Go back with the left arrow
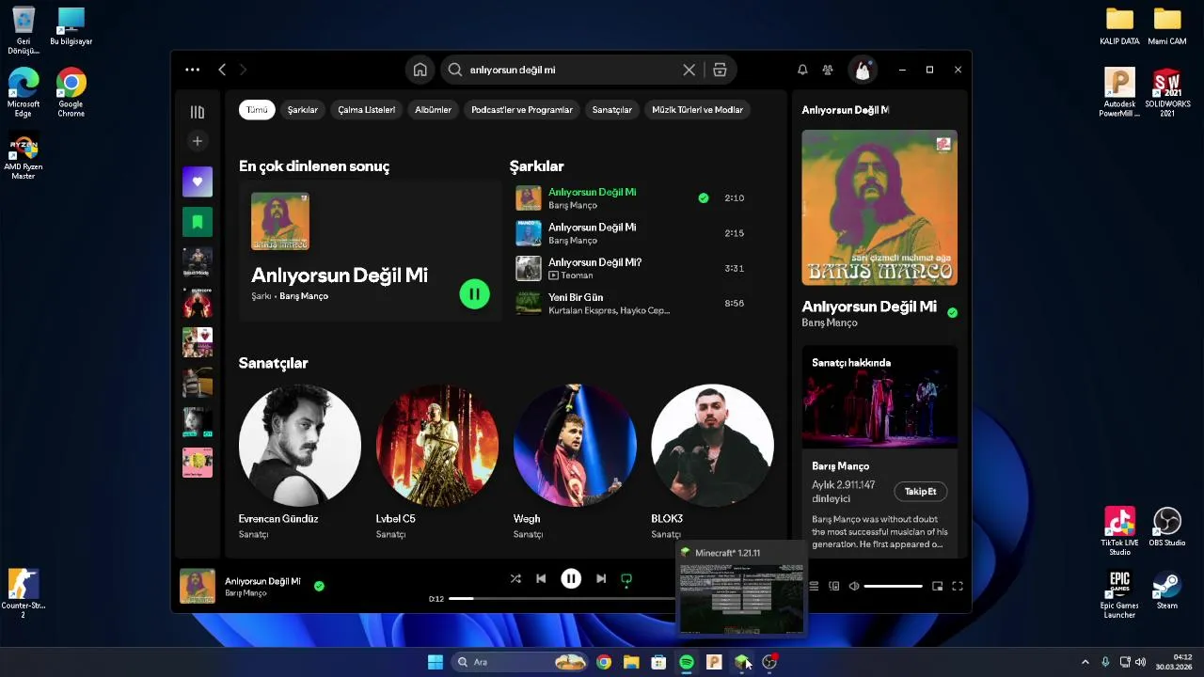Viewport: 1204px width, 677px height. pos(222,70)
